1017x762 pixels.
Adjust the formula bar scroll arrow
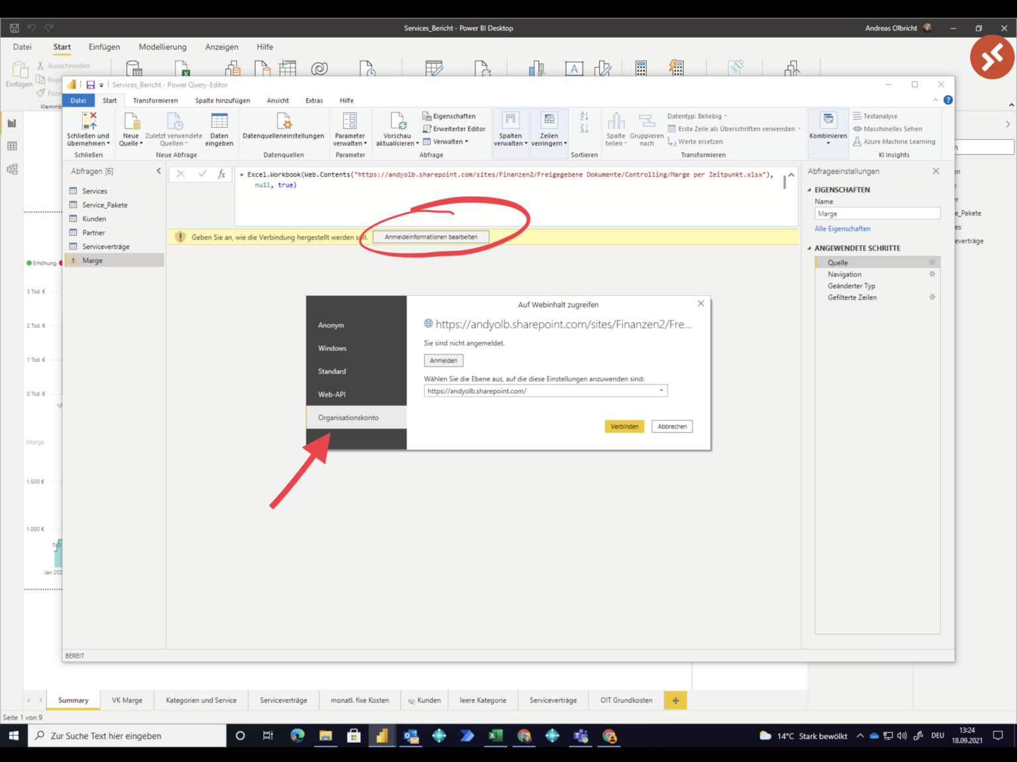pyautogui.click(x=791, y=174)
